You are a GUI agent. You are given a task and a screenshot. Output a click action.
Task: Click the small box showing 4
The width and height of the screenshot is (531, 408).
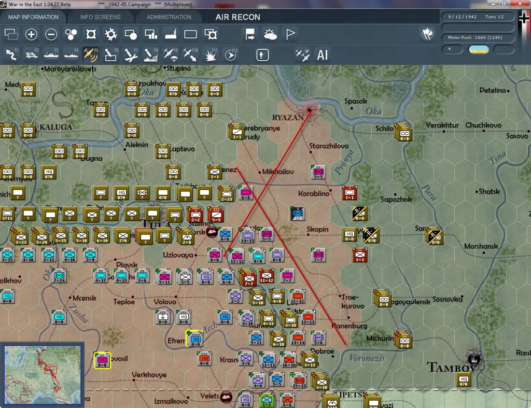coord(452,49)
